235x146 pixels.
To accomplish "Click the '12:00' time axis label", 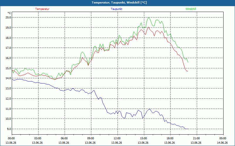I will pos(117,138).
